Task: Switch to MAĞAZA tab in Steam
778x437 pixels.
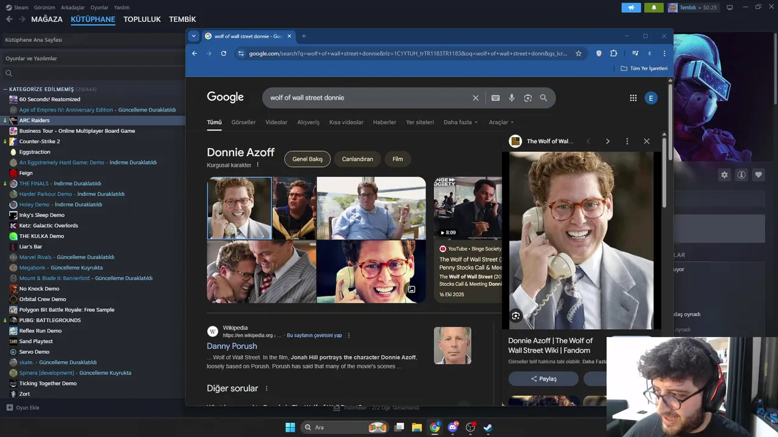Action: click(x=47, y=19)
